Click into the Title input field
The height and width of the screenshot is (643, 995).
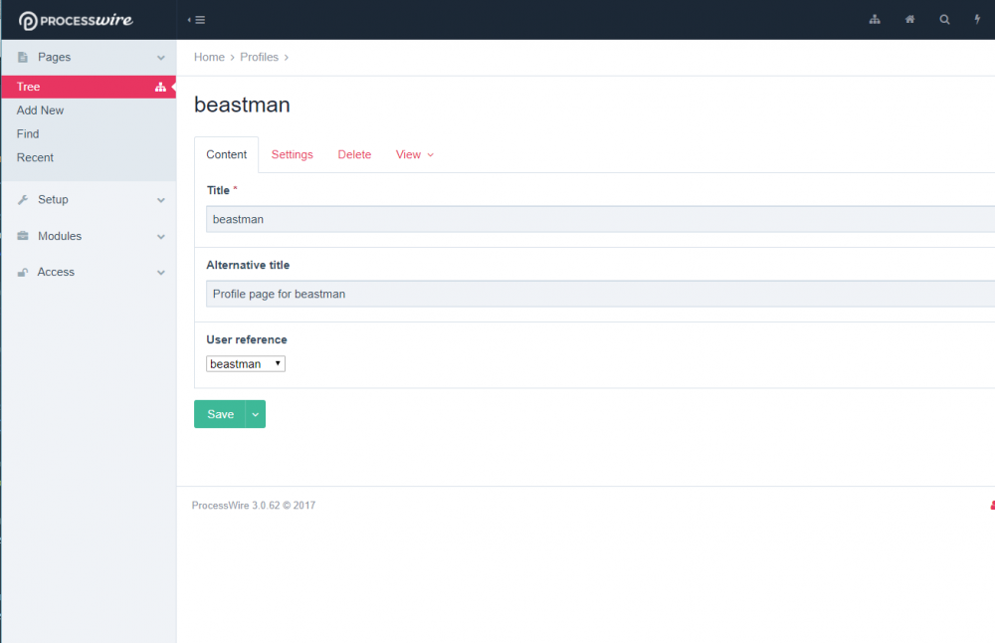click(597, 219)
